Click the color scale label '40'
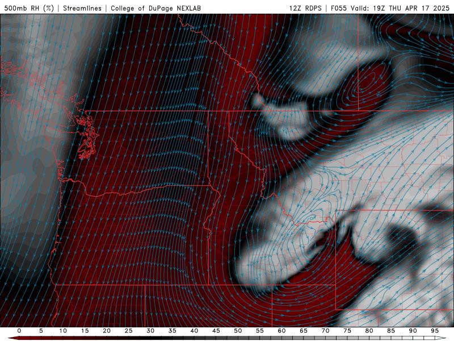 pos(194,331)
